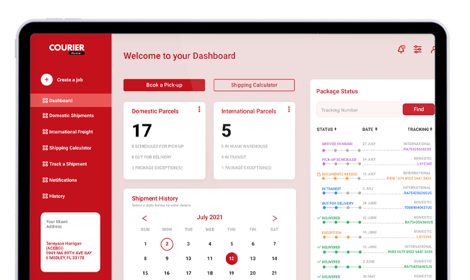Select International Freight menu item
The height and width of the screenshot is (280, 470).
click(x=71, y=132)
